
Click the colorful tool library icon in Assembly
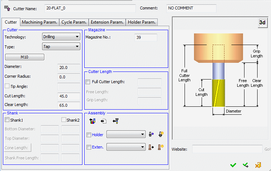coord(92,121)
